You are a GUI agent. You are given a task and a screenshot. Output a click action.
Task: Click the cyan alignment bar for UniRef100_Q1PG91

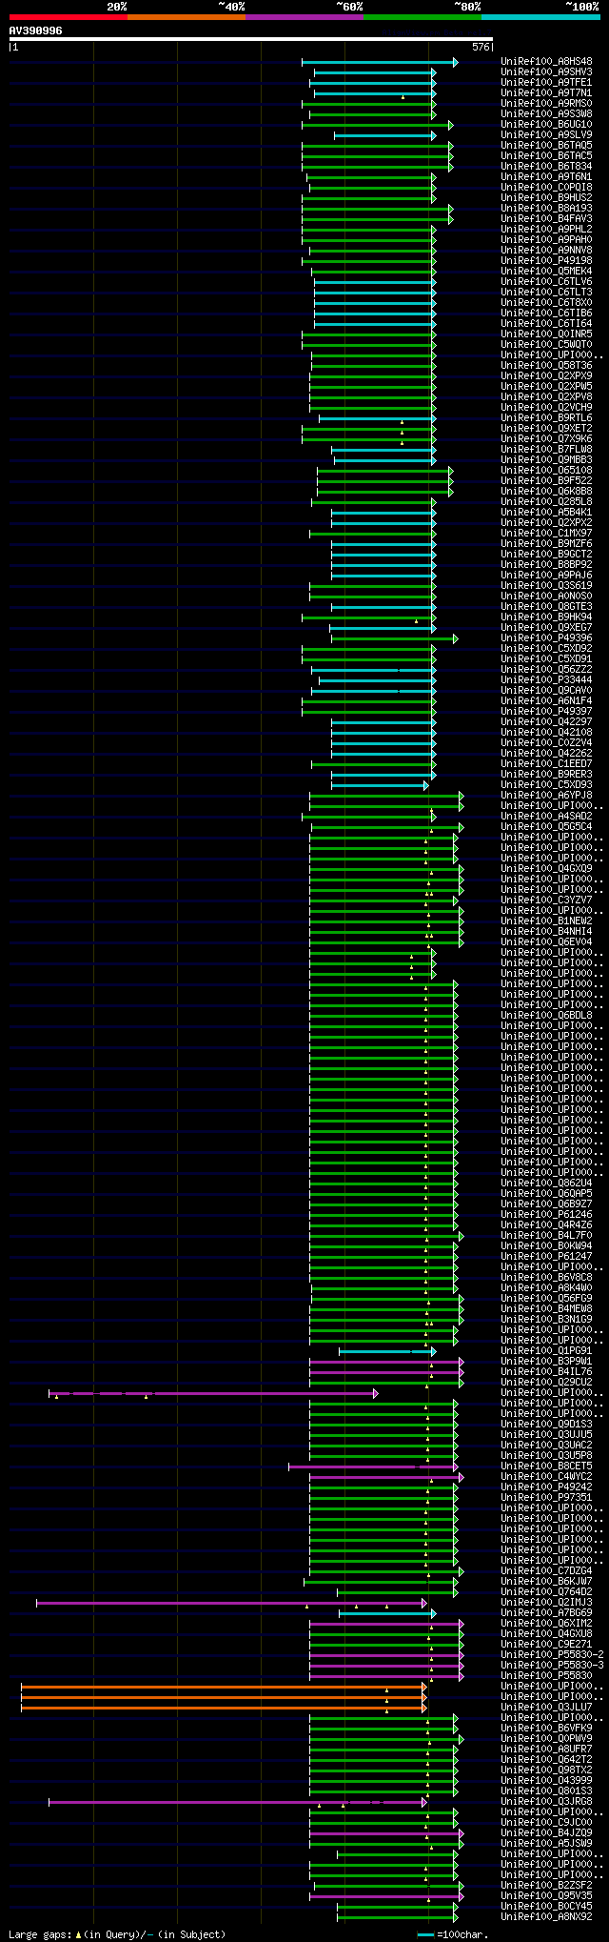click(x=387, y=1351)
